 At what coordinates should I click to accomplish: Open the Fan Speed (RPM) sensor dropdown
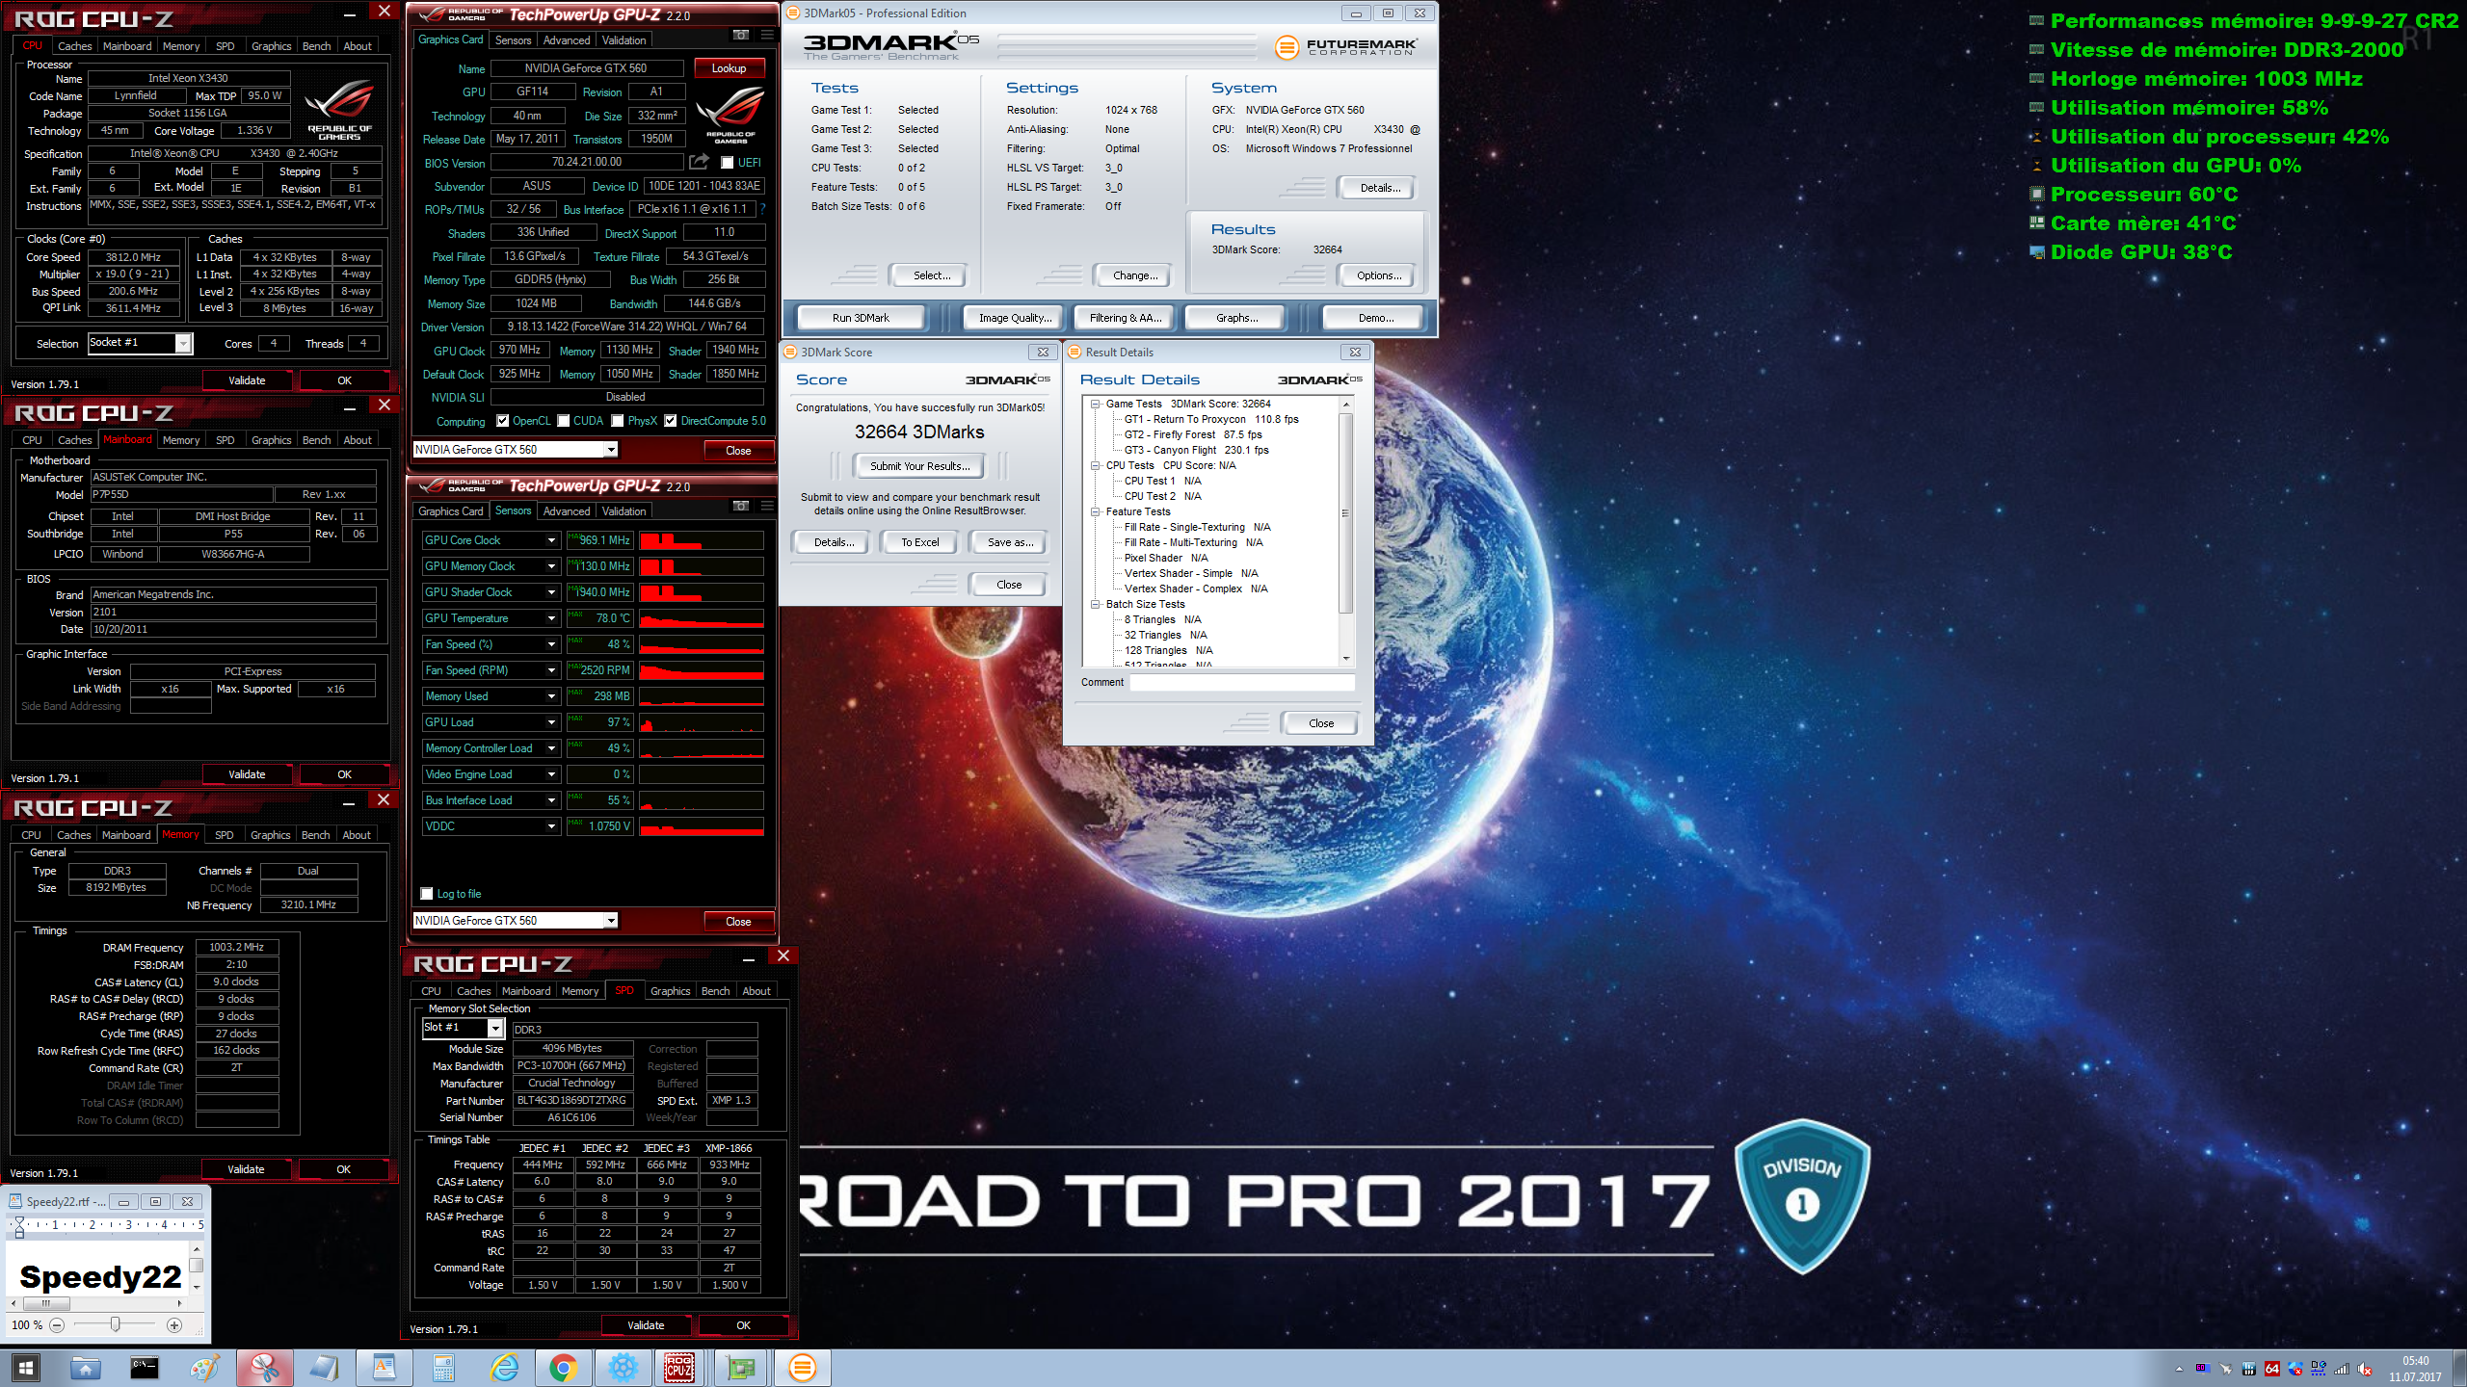(x=552, y=670)
